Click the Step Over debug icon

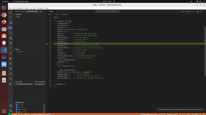101,11
